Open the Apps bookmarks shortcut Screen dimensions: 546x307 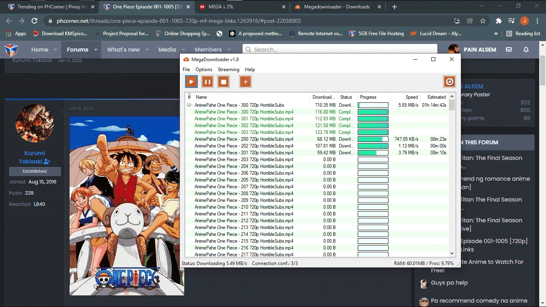16,34
